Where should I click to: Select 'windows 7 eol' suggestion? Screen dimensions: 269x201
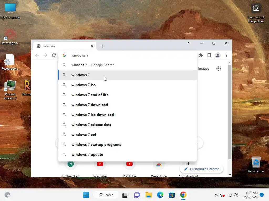coord(127,135)
